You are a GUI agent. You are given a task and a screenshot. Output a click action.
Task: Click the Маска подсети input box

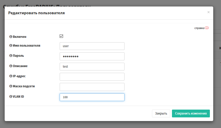click(92, 87)
